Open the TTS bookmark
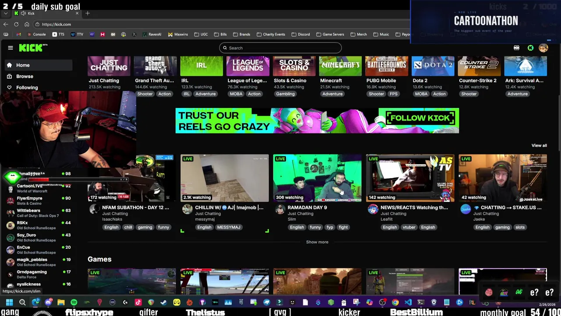This screenshot has width=561, height=316. [58, 34]
